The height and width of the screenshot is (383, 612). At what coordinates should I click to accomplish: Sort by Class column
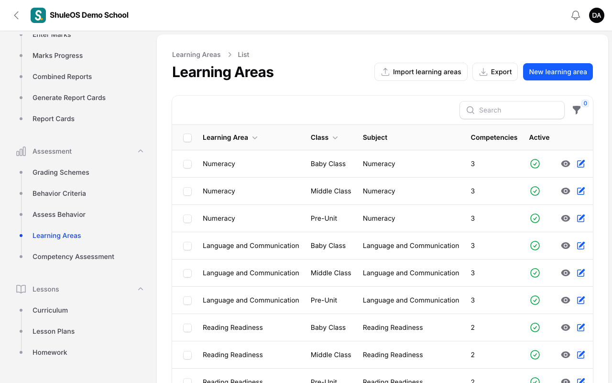324,137
